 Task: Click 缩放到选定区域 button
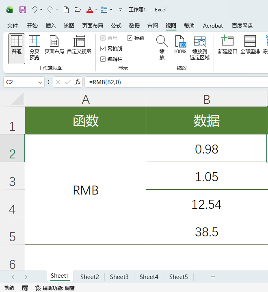(200, 48)
